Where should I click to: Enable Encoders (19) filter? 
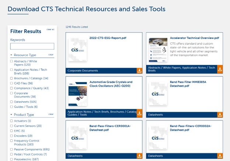pos(11,136)
